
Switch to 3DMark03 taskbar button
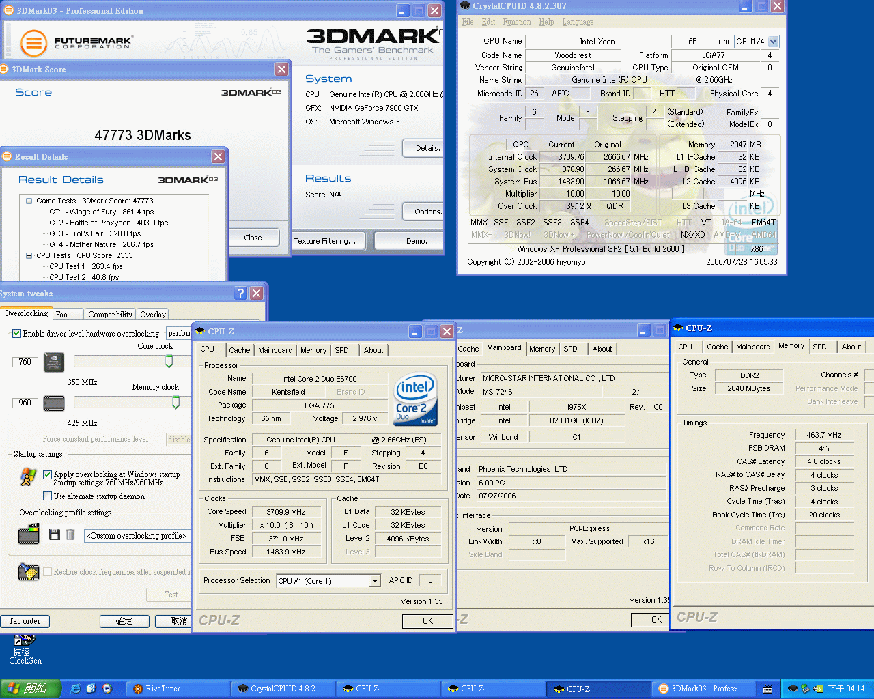(x=703, y=689)
